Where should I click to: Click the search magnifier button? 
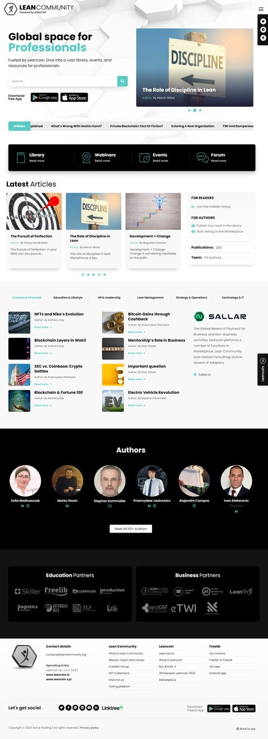coord(122,81)
